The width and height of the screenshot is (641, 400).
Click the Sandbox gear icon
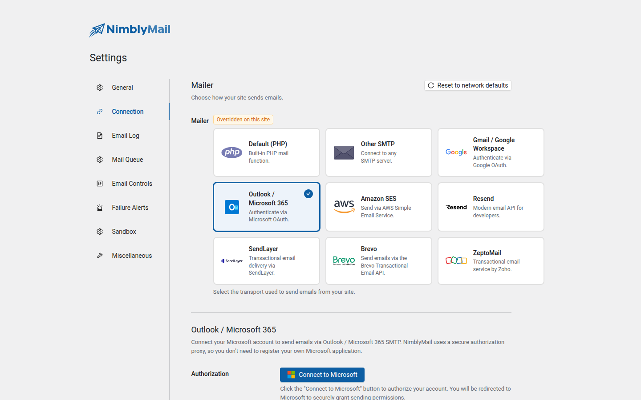point(100,232)
